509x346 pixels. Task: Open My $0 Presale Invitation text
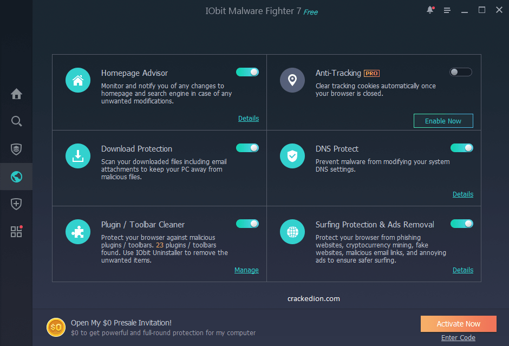121,323
